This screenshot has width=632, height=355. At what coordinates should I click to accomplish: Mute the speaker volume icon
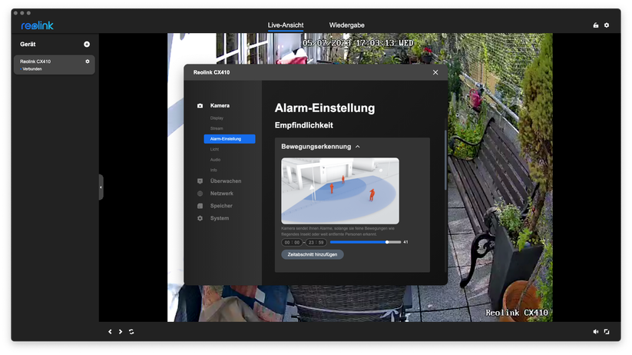click(x=595, y=331)
